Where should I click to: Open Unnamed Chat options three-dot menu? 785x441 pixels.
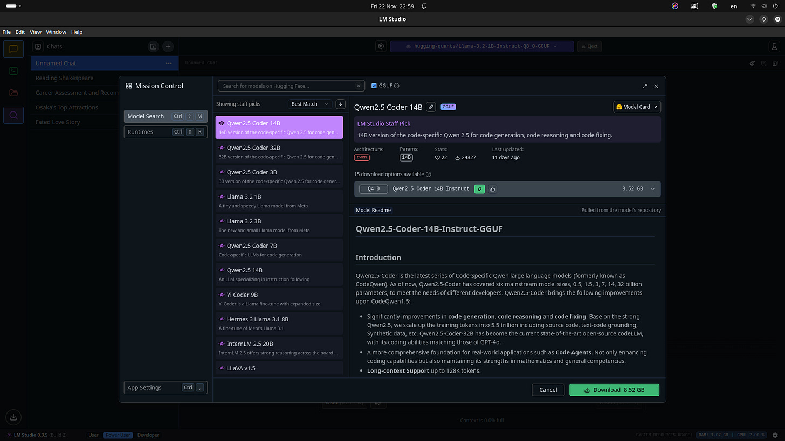coord(169,63)
